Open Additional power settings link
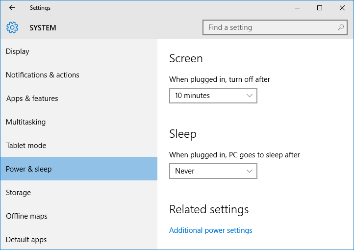The width and height of the screenshot is (354, 250). coord(211,230)
